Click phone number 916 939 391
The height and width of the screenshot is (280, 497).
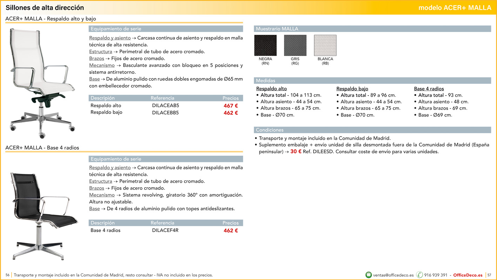click(x=436, y=275)
